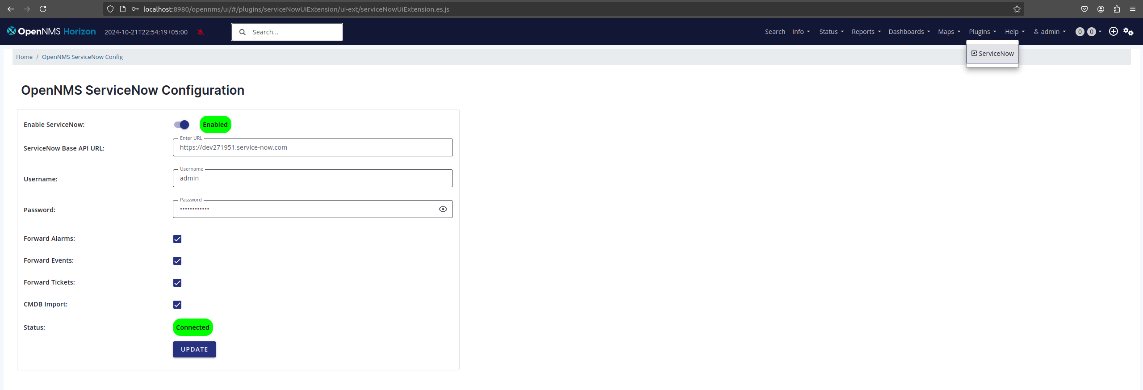Click the red notification bell icon
Viewport: 1143px width, 390px height.
tap(201, 32)
